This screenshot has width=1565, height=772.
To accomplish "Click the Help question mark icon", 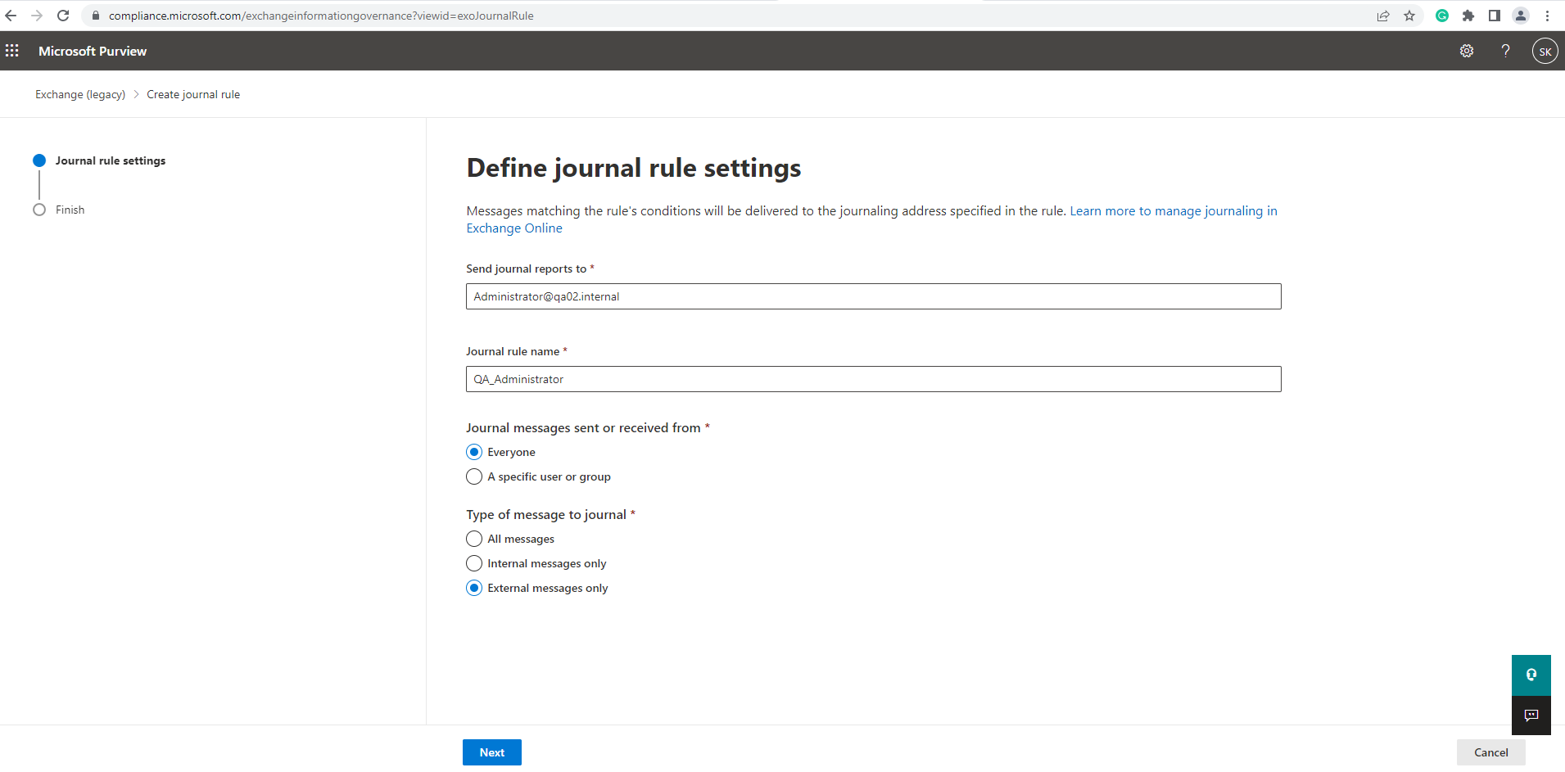I will [1505, 51].
